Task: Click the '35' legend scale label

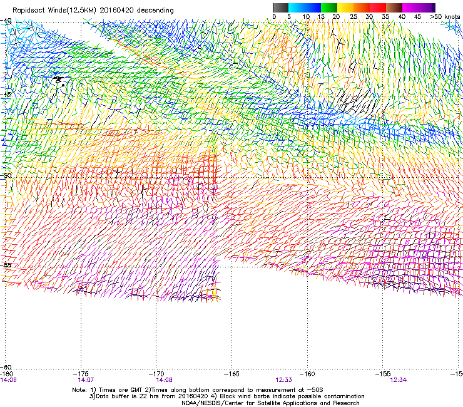Action: coord(385,17)
